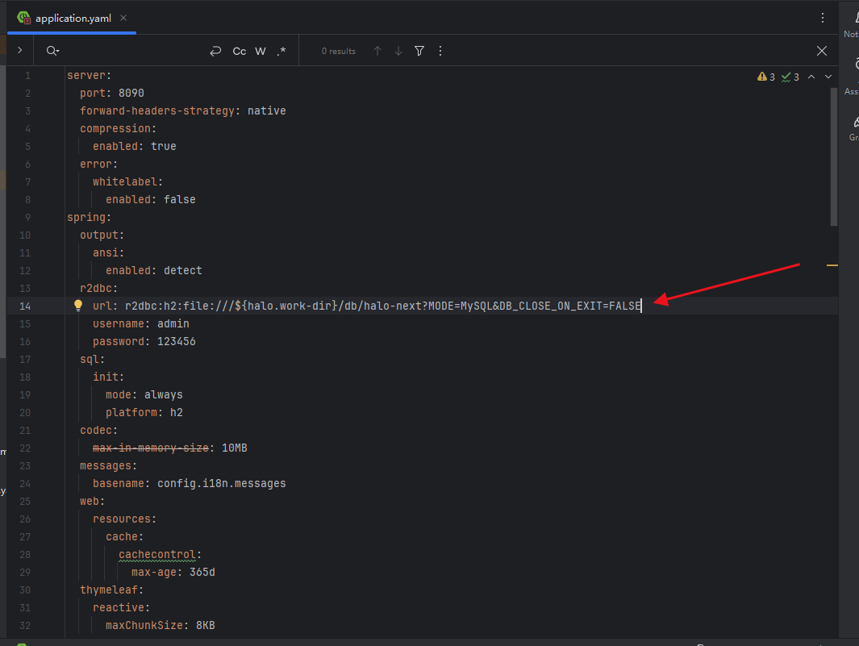Image resolution: width=859 pixels, height=646 pixels.
Task: Click the 'whitelabel:' key
Action: pyautogui.click(x=127, y=182)
